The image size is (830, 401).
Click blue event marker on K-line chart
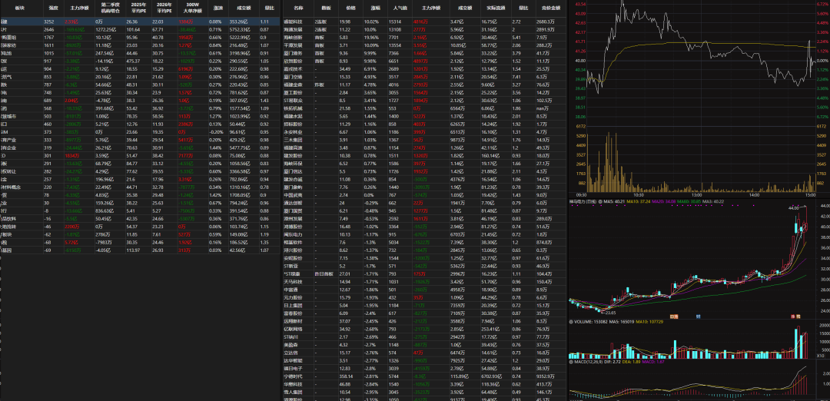coord(698,316)
